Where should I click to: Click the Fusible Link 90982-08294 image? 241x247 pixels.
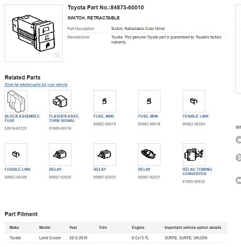tap(194, 101)
